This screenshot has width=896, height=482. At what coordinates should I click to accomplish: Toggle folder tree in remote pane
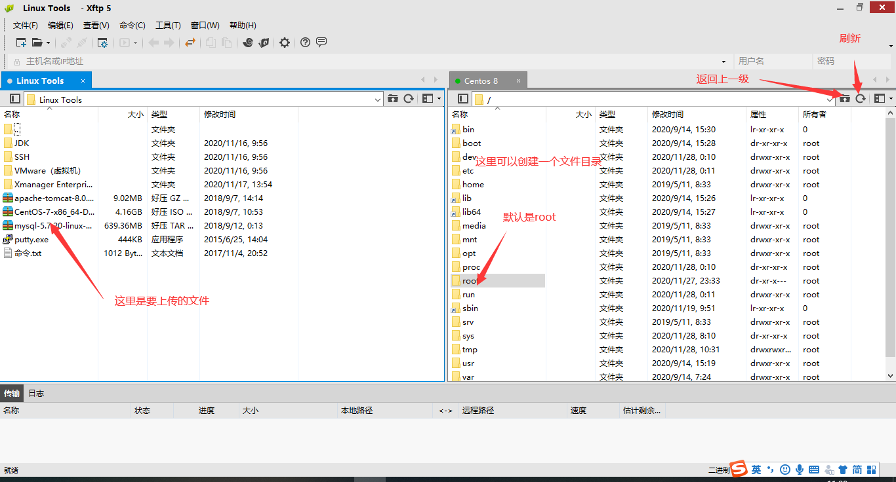click(x=463, y=99)
